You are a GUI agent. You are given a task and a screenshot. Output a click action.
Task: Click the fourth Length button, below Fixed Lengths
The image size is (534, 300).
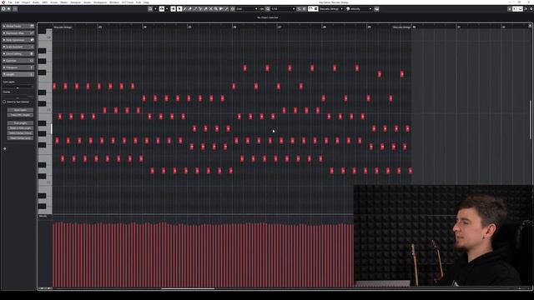20,128
